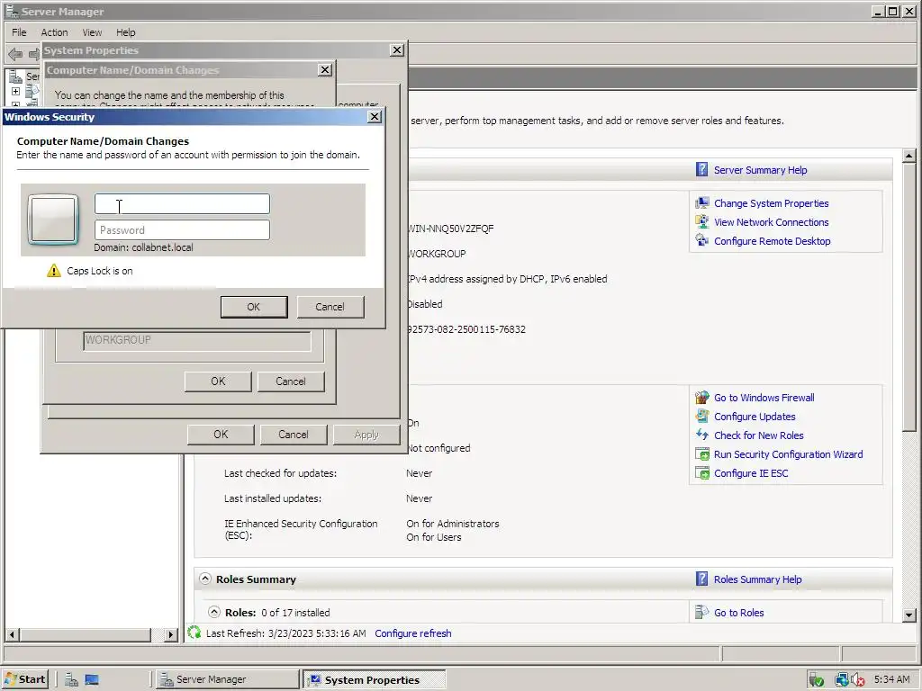Click the taskbar clock showing 5:34 AM
Image resolution: width=922 pixels, height=691 pixels.
tap(891, 679)
